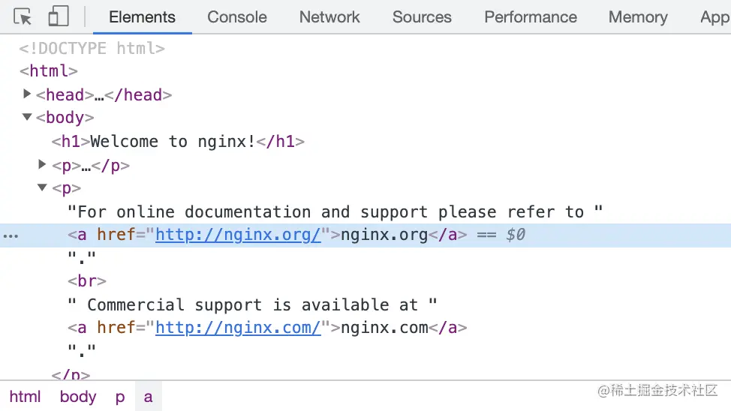Follow the http://nginx.org/ href link

tap(238, 235)
